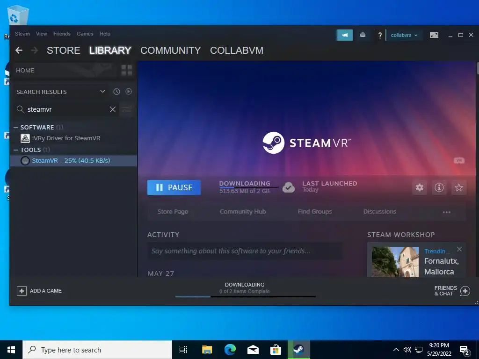The height and width of the screenshot is (359, 479).
Task: Open downloads via bottom progress bar
Action: click(x=245, y=296)
